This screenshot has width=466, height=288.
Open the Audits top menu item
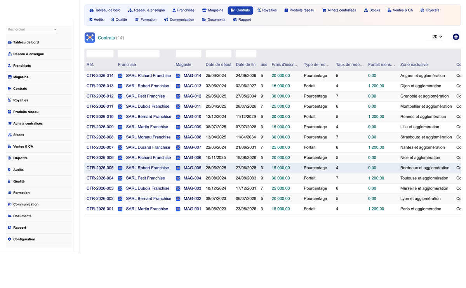[96, 20]
